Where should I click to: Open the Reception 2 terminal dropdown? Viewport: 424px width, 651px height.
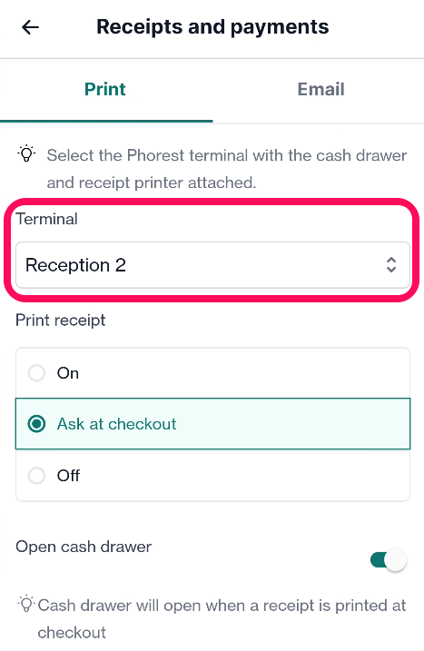[212, 265]
